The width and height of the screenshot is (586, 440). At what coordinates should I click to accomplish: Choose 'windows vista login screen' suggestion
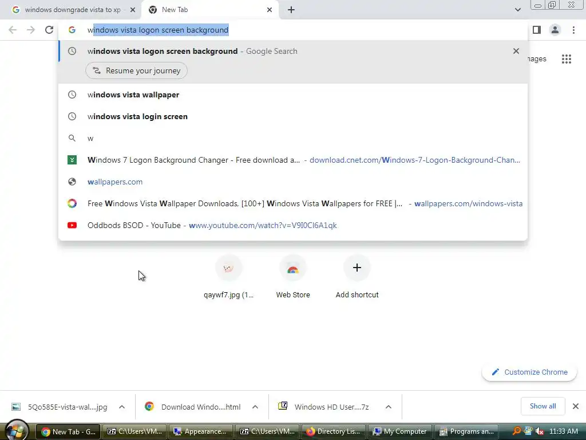(x=293, y=116)
